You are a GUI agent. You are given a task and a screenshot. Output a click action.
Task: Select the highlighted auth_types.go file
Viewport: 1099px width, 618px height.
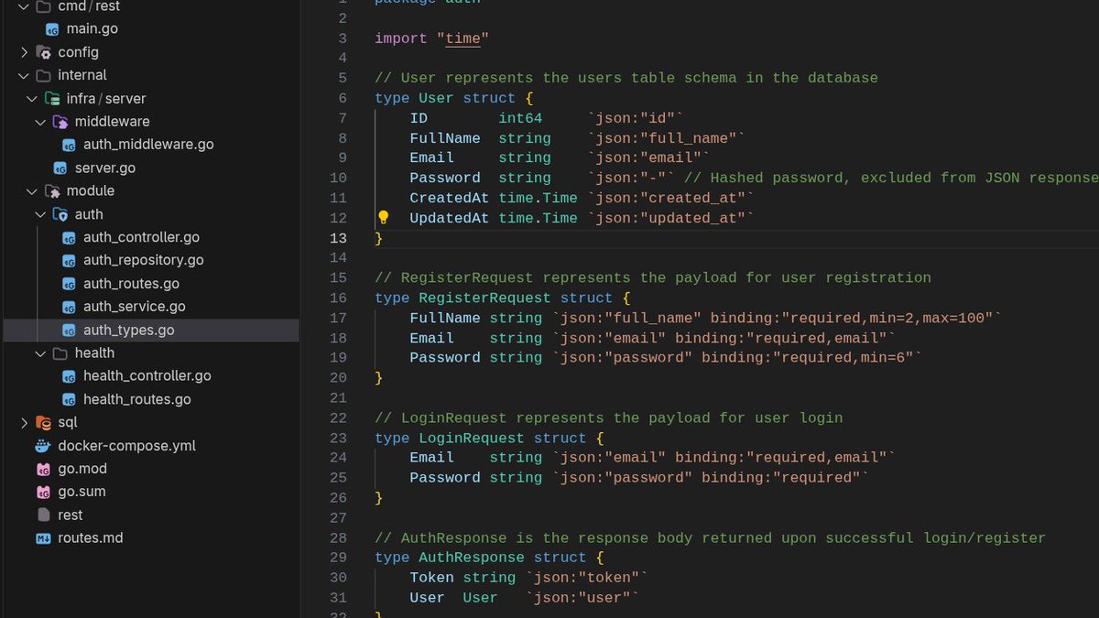click(x=151, y=331)
